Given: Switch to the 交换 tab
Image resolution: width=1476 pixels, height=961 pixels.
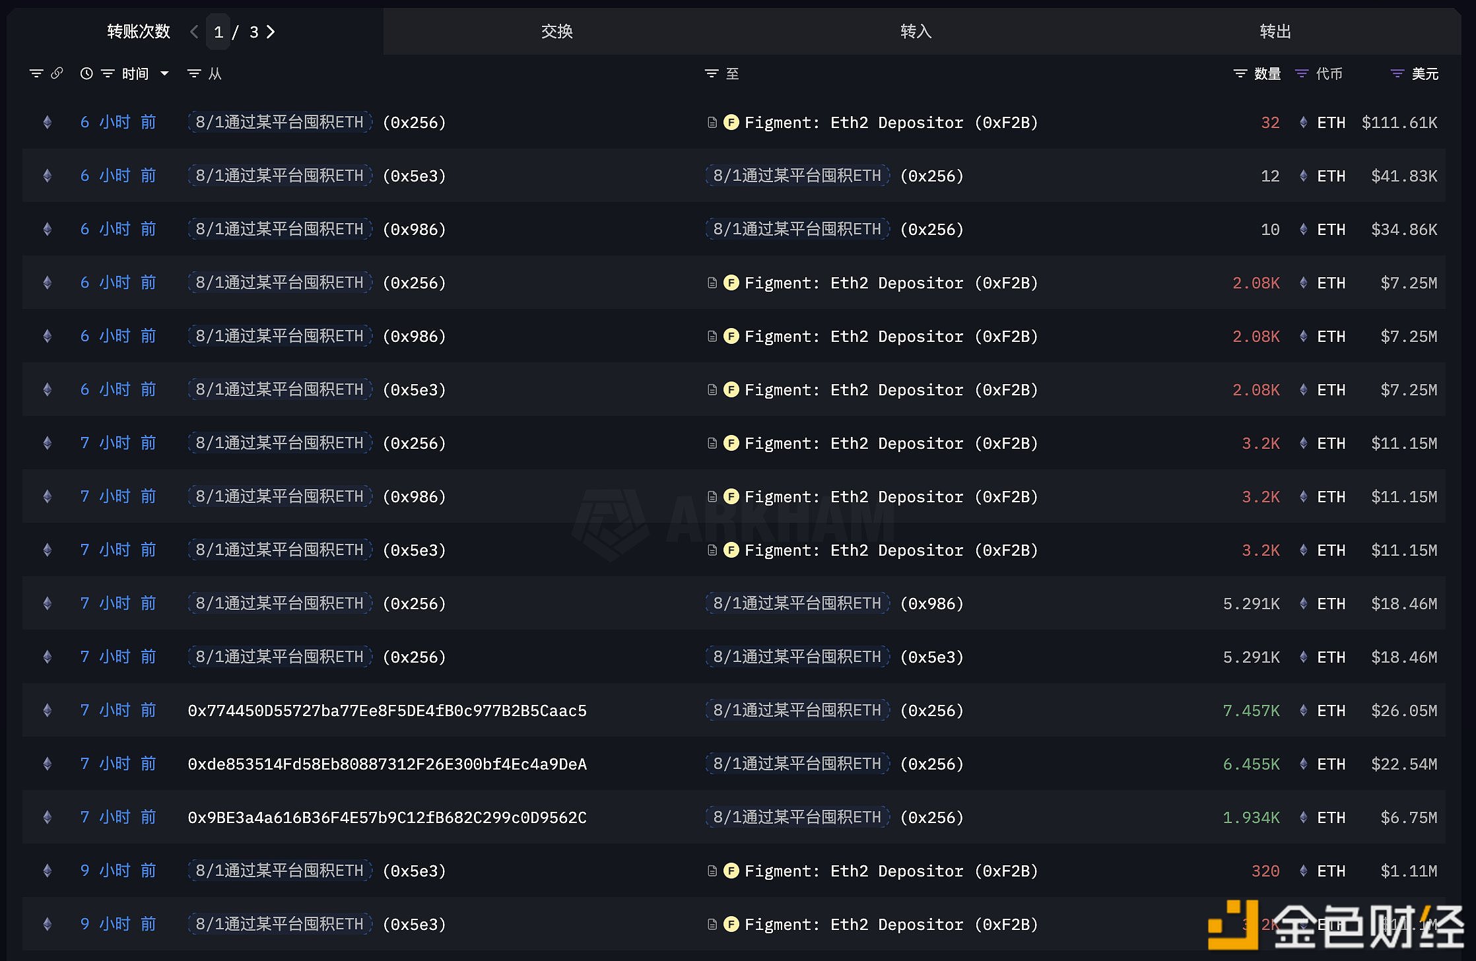Looking at the screenshot, I should coord(556,32).
